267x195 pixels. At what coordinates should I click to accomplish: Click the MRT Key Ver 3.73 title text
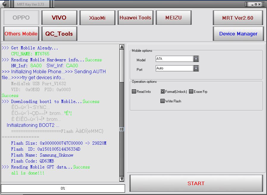[30, 4]
